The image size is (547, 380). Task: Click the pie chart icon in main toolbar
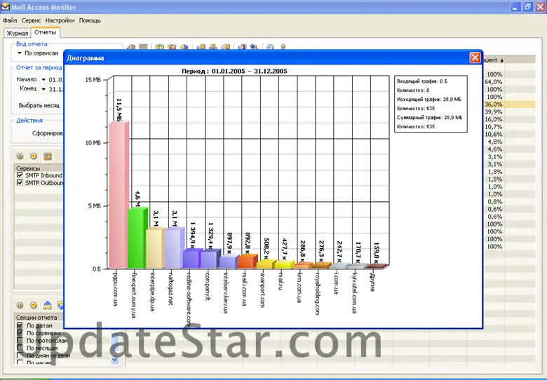pos(184,47)
